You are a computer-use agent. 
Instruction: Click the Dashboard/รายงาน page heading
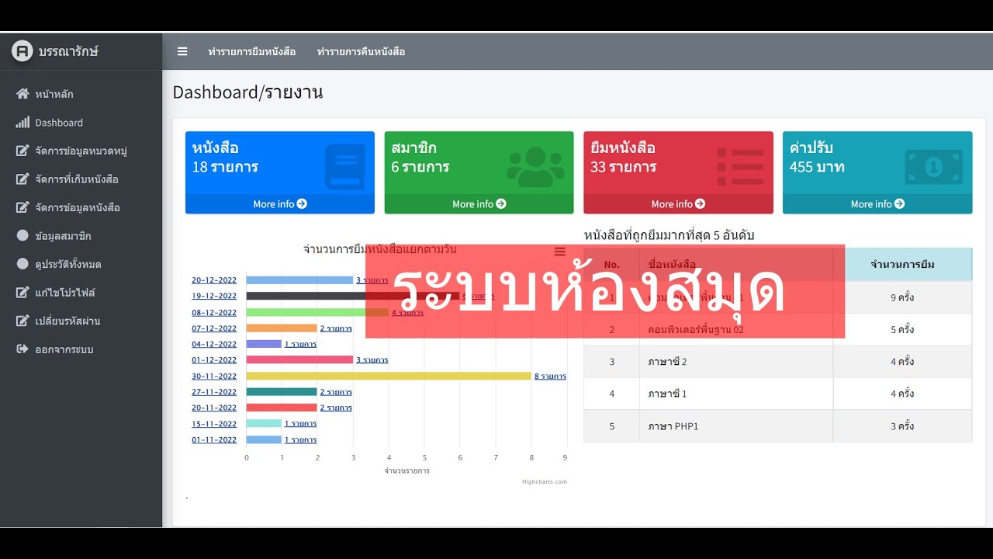[247, 92]
